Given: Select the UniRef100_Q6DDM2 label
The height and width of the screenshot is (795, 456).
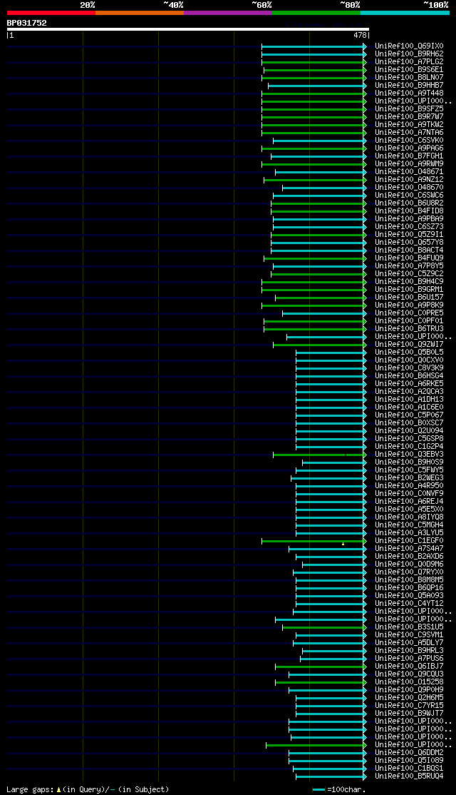Looking at the screenshot, I should [410, 753].
